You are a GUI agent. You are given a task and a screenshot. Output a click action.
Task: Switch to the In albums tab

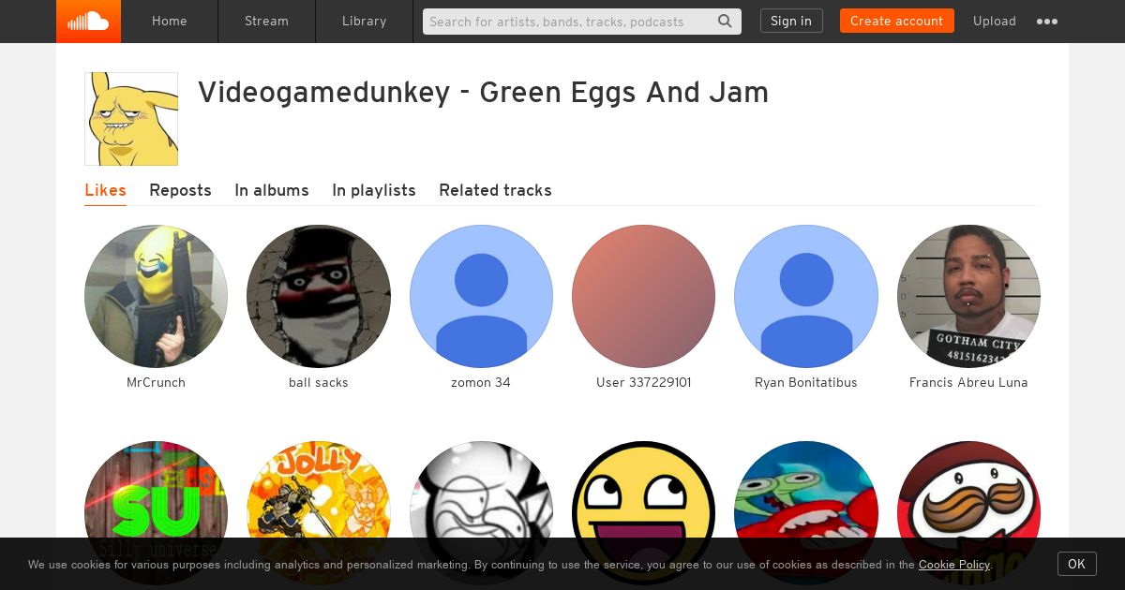pos(272,190)
